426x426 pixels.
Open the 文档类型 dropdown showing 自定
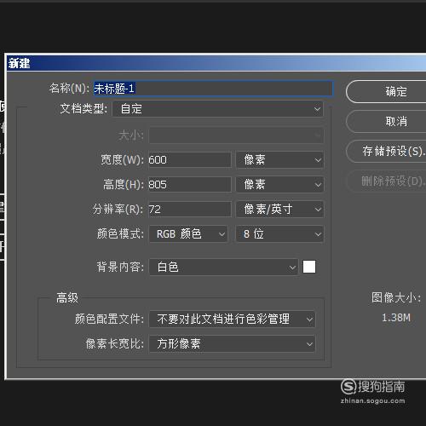218,109
